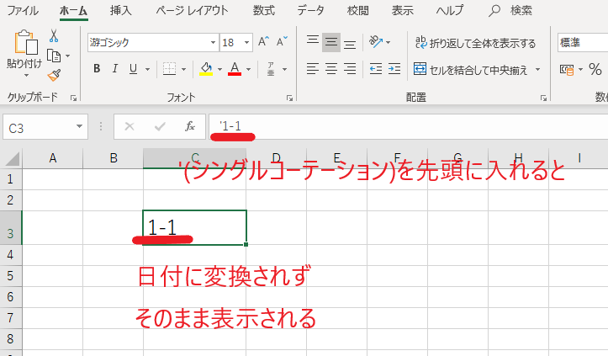
Task: Select row 1 header
Action: click(10, 179)
